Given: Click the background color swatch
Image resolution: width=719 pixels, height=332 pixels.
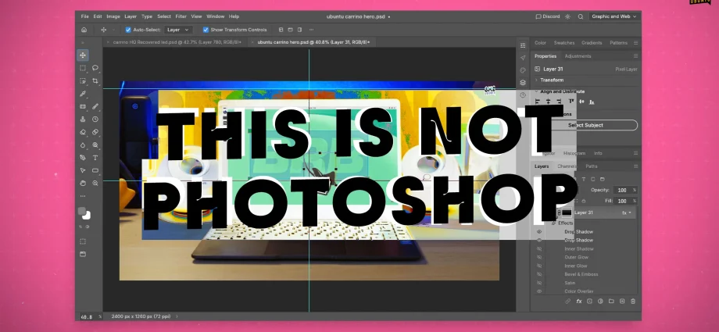Looking at the screenshot, I should (87, 215).
